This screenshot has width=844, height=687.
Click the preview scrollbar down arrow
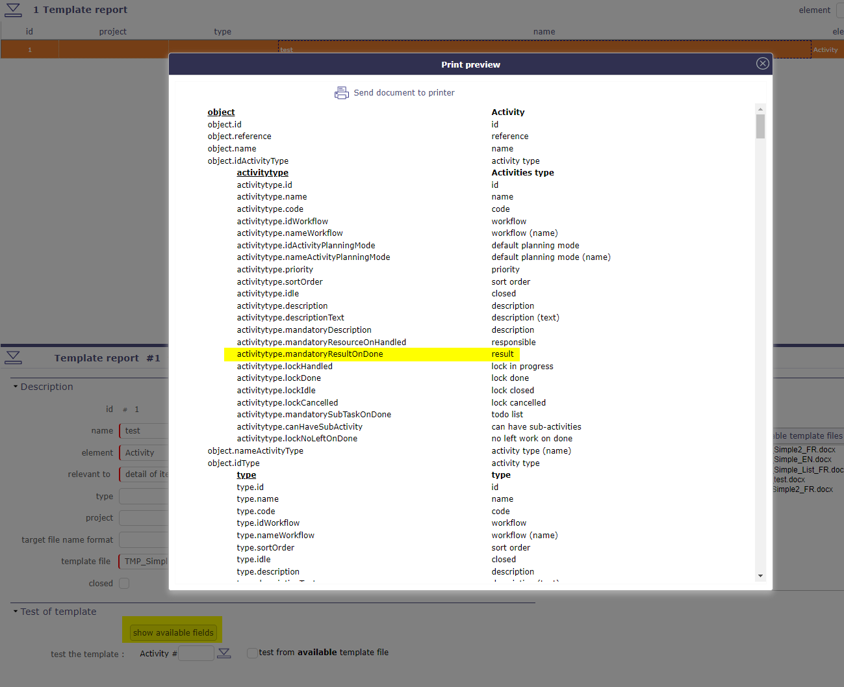pyautogui.click(x=760, y=576)
